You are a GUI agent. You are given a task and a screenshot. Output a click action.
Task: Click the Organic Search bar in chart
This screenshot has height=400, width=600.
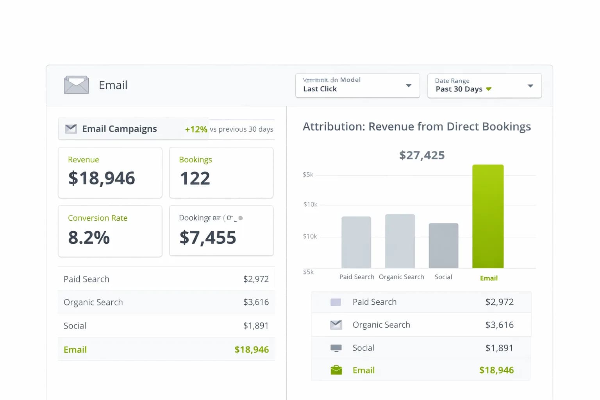tap(400, 241)
